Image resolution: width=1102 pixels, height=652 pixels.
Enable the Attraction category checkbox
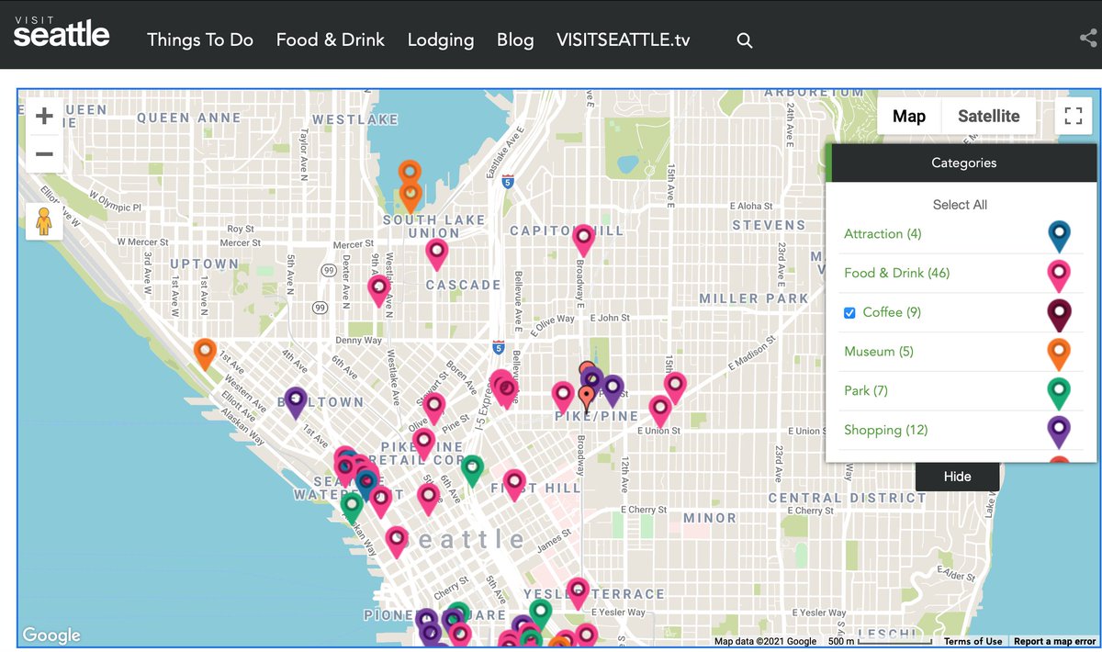tap(849, 234)
